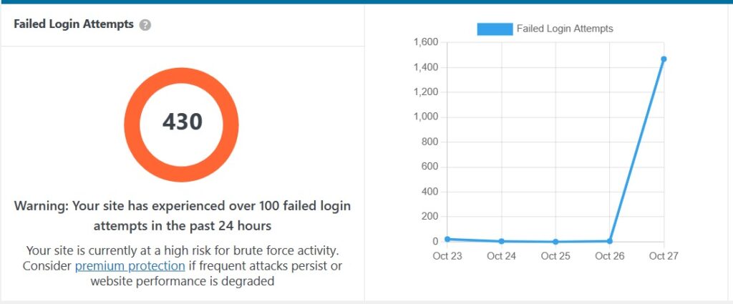Viewport: 733px width, 304px height.
Task: Click the Oct 25 axis label
Action: click(555, 256)
